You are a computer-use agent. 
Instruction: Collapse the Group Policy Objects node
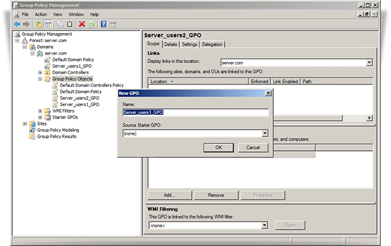click(40, 79)
